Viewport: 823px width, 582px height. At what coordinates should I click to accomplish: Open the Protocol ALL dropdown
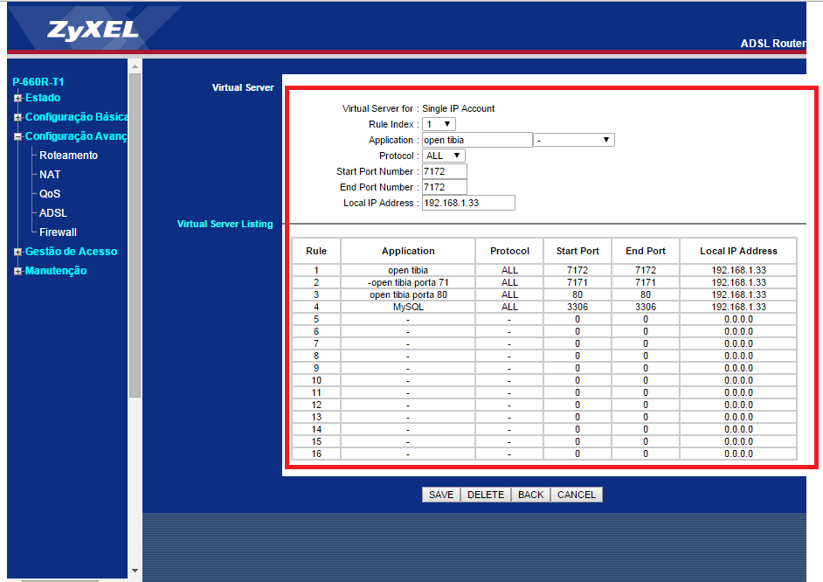(444, 156)
